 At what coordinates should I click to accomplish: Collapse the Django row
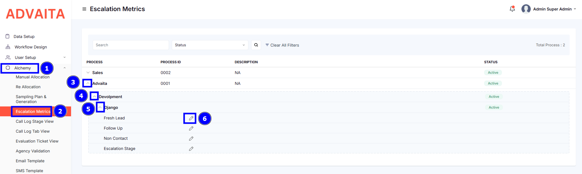point(100,107)
